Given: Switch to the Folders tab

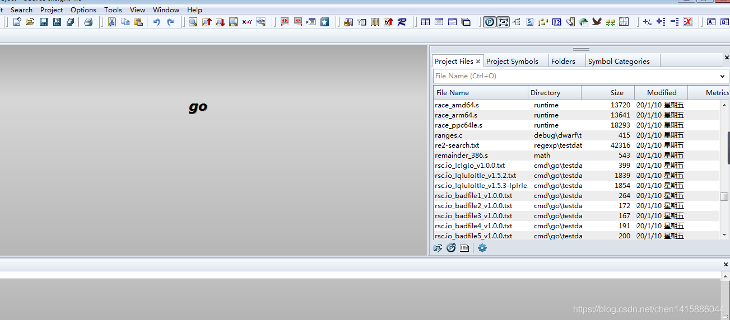Looking at the screenshot, I should pyautogui.click(x=563, y=62).
